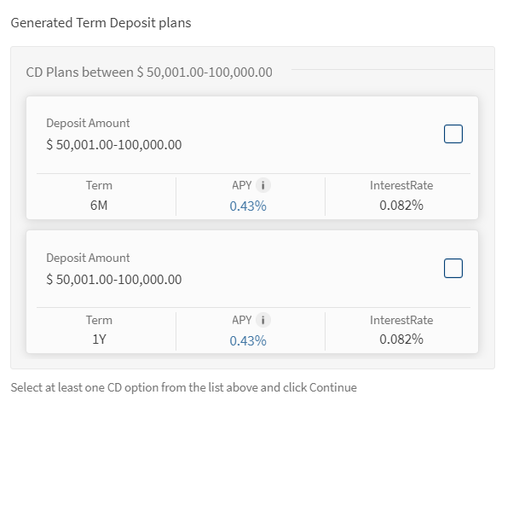This screenshot has height=505, width=519.
Task: Check the box for the 6M deposit plan
Action: pos(453,134)
